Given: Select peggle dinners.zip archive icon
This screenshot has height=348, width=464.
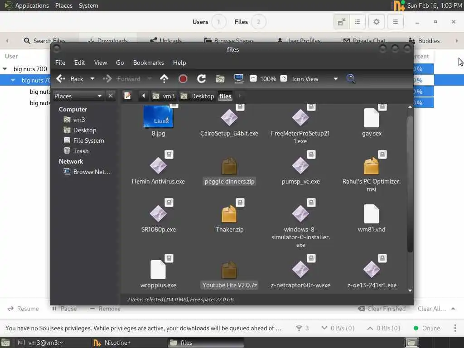Looking at the screenshot, I should click(229, 166).
